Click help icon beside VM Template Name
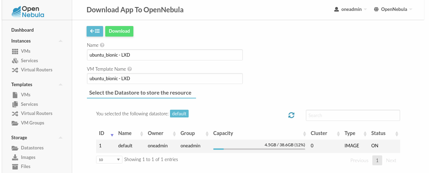Image resolution: width=429 pixels, height=173 pixels. tap(130, 69)
